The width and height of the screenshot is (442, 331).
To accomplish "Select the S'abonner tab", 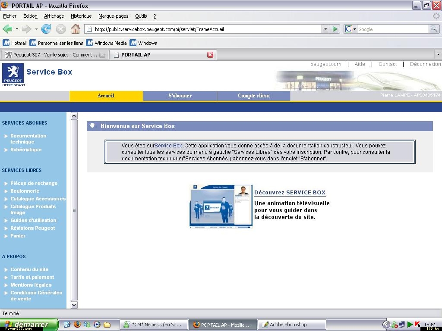I will click(180, 96).
